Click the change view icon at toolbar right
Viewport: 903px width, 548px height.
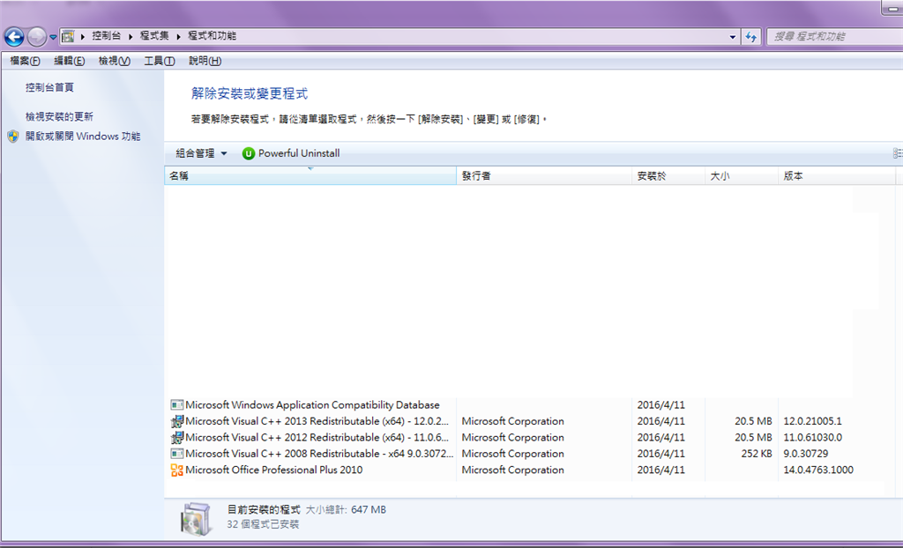coord(898,153)
